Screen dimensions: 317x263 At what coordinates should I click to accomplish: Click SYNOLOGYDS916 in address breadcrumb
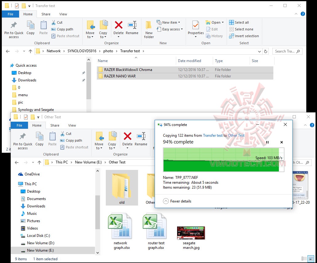pos(82,51)
